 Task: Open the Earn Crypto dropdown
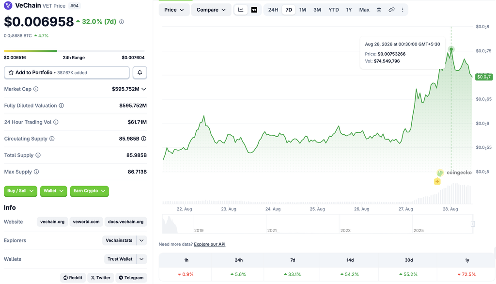tap(89, 191)
